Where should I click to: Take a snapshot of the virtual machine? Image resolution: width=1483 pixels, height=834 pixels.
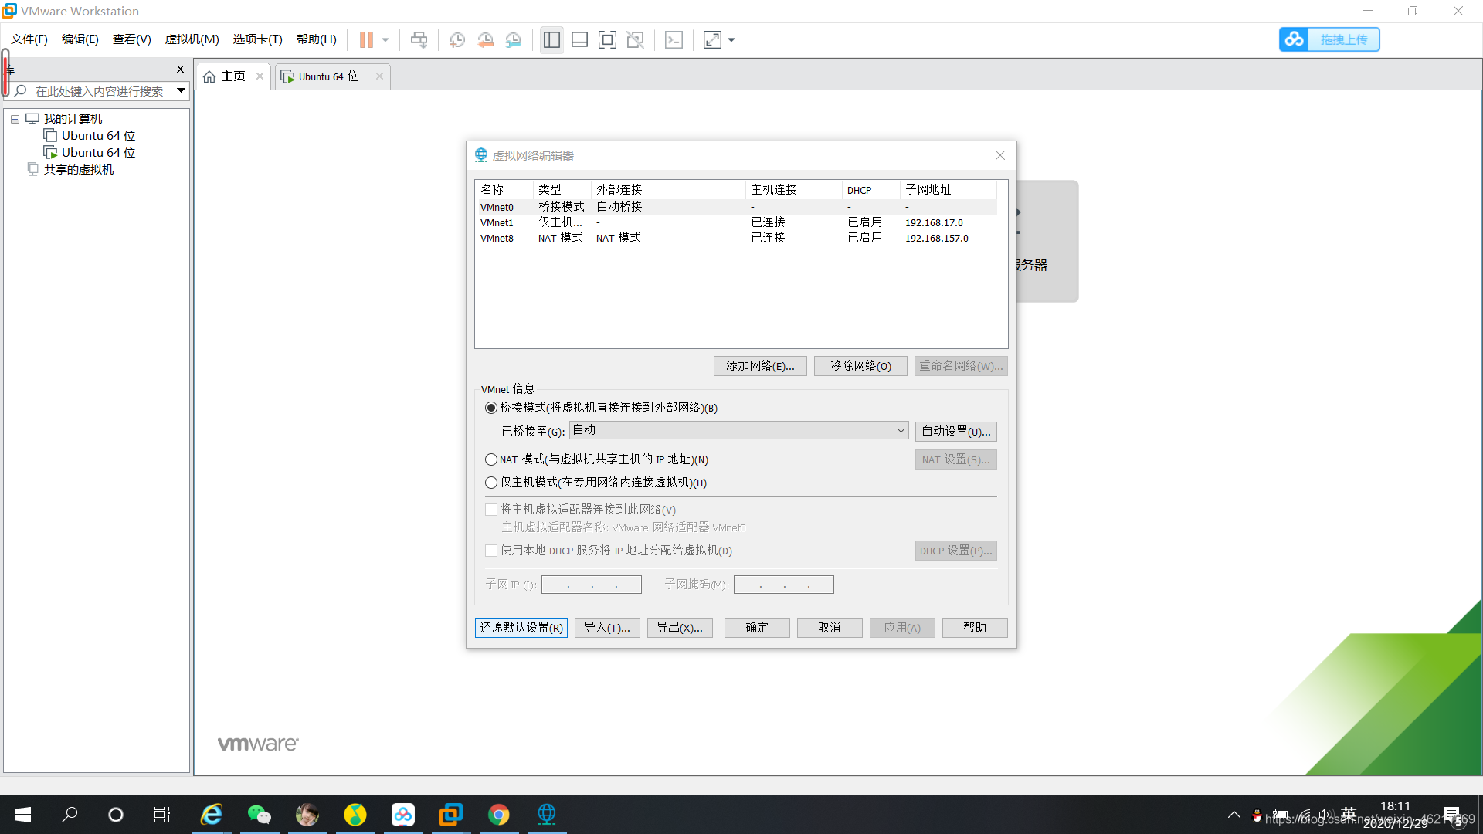point(456,39)
